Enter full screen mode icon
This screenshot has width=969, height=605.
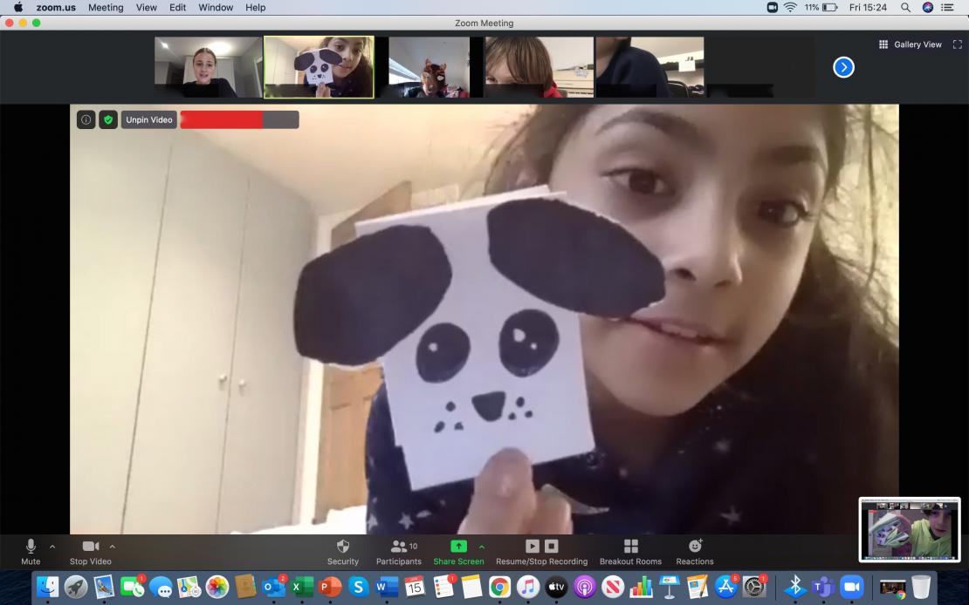[x=958, y=44]
